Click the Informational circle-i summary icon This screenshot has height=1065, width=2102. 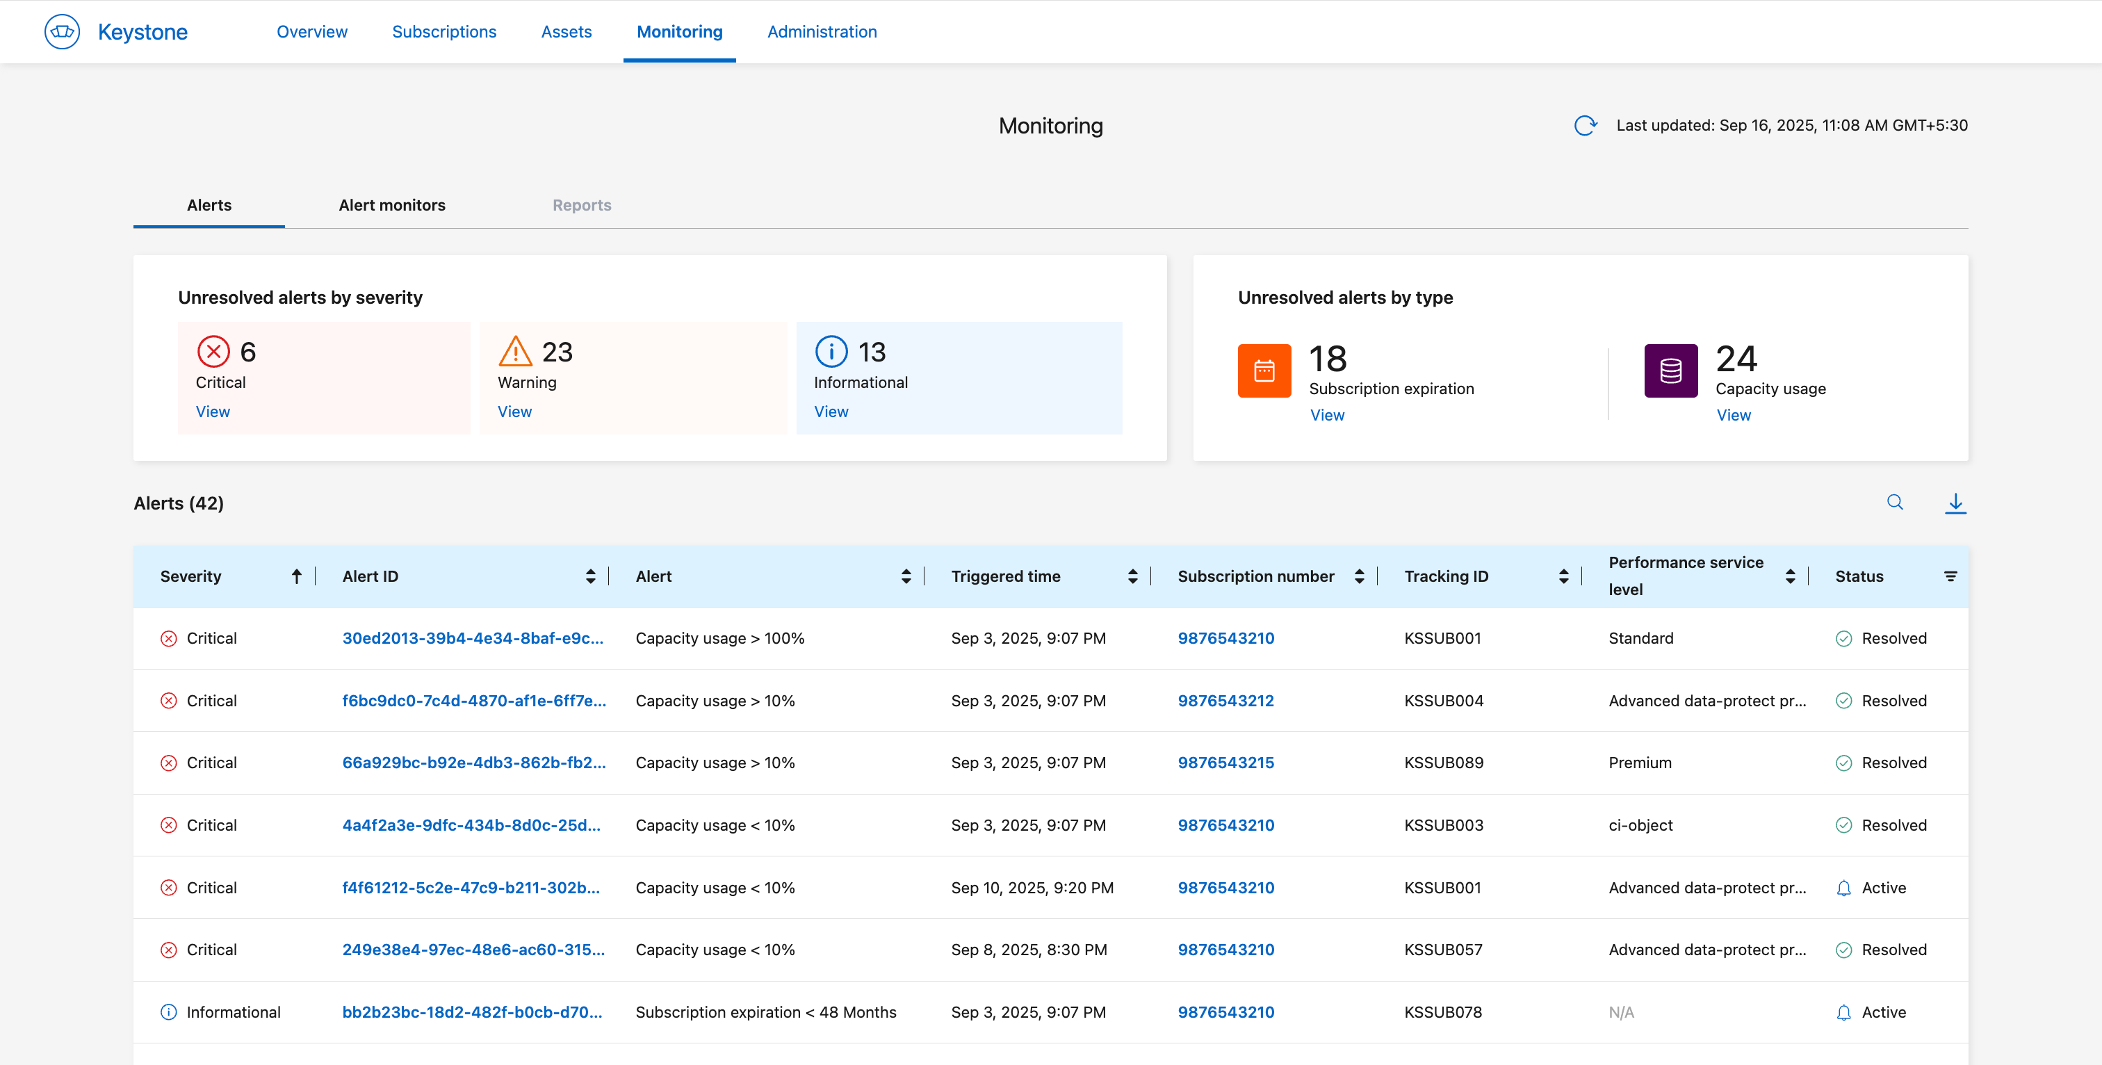point(831,352)
